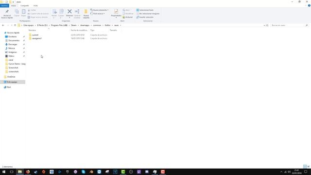Click Steam in the address path
This screenshot has width=311, height=175.
[x=73, y=25]
